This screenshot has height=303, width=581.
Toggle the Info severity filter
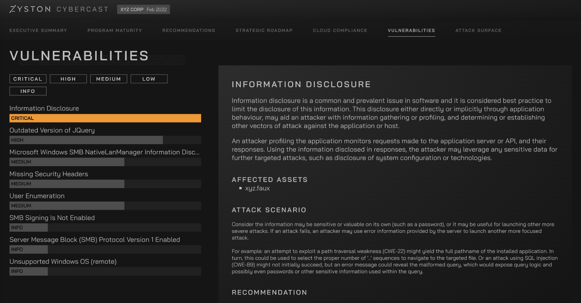point(28,91)
